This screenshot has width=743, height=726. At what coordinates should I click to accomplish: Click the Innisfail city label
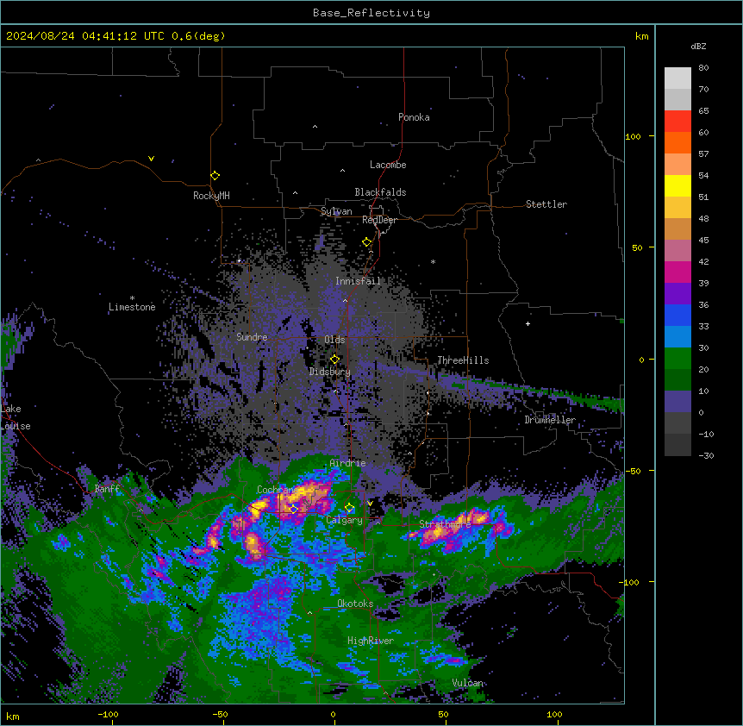point(358,281)
